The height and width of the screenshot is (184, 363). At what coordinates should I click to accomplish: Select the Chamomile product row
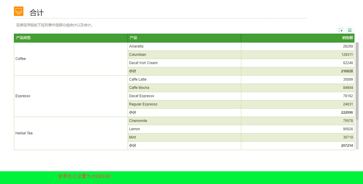(184, 121)
